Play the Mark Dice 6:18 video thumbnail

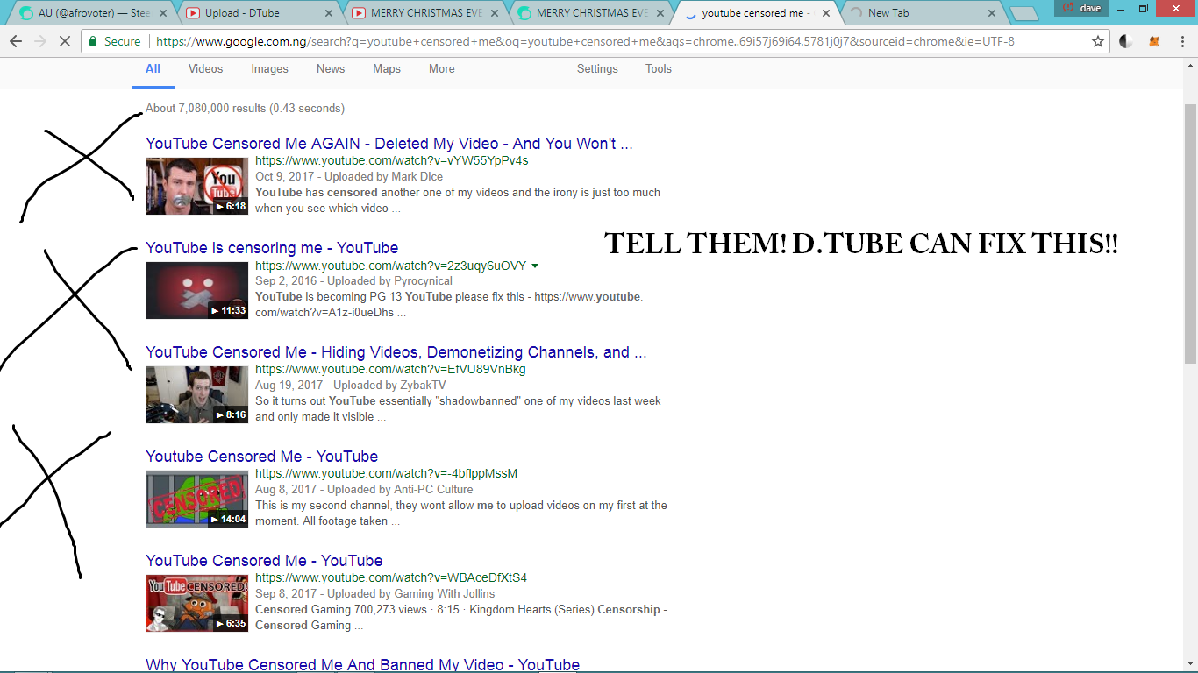[197, 186]
